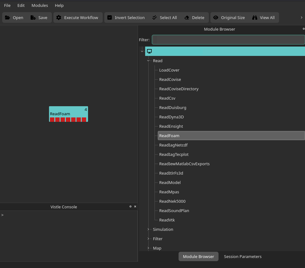Select ReadDuisburg module

click(x=173, y=107)
